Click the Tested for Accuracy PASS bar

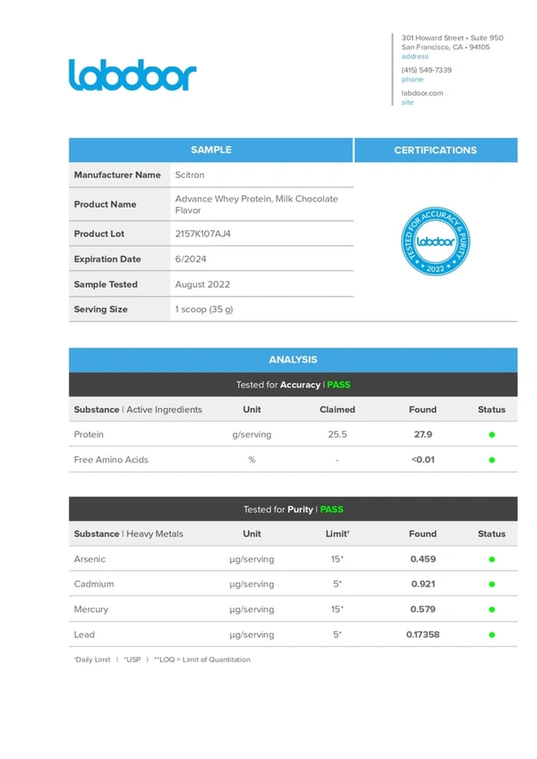click(x=293, y=385)
